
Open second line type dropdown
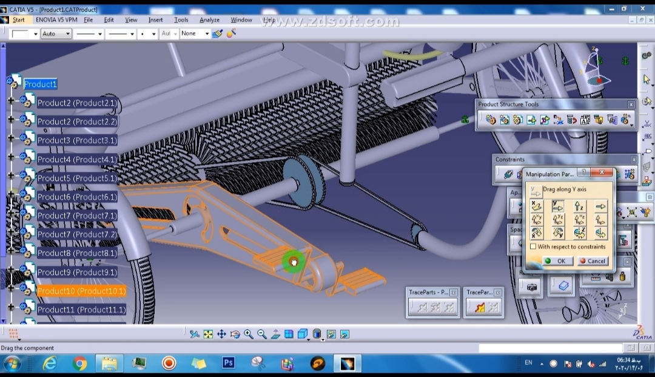point(132,34)
